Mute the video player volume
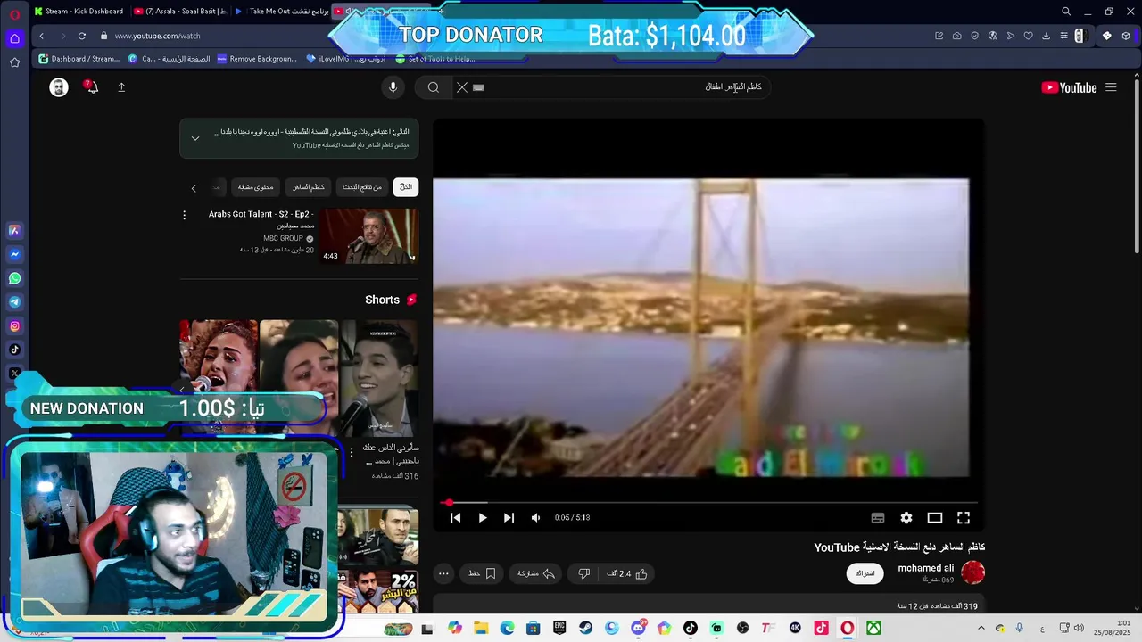Image resolution: width=1142 pixels, height=642 pixels. (535, 517)
